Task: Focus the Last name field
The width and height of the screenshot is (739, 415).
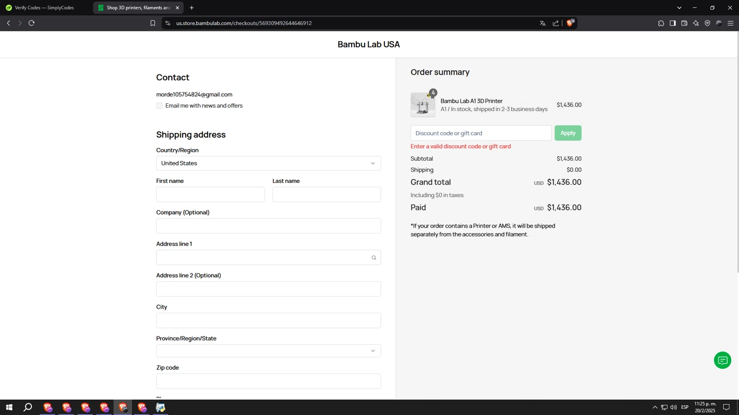Action: click(x=327, y=194)
